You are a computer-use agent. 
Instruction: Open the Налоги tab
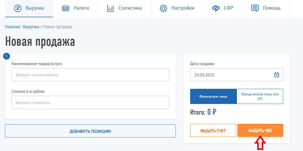pyautogui.click(x=81, y=8)
